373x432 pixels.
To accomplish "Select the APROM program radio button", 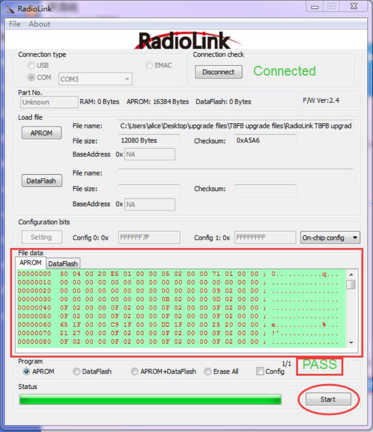I will (27, 371).
